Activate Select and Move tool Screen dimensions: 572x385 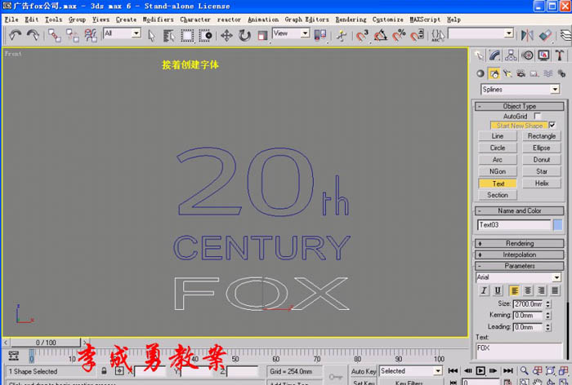tap(226, 36)
